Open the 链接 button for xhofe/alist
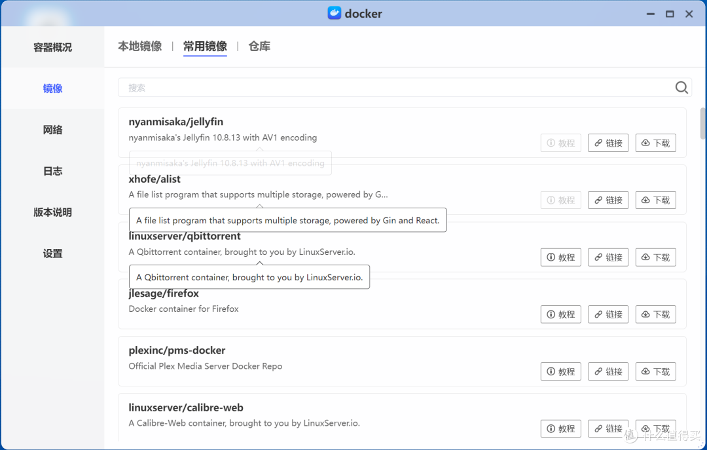 coord(607,200)
